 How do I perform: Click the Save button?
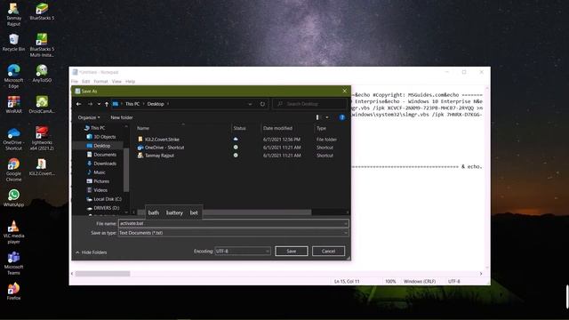tap(292, 251)
